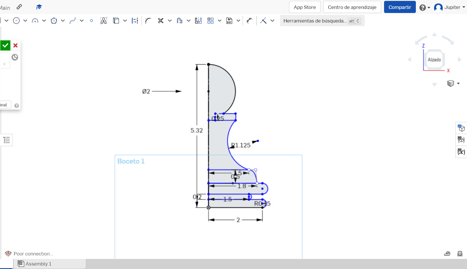Expand the Spline tool dropdown arrow

click(82, 21)
